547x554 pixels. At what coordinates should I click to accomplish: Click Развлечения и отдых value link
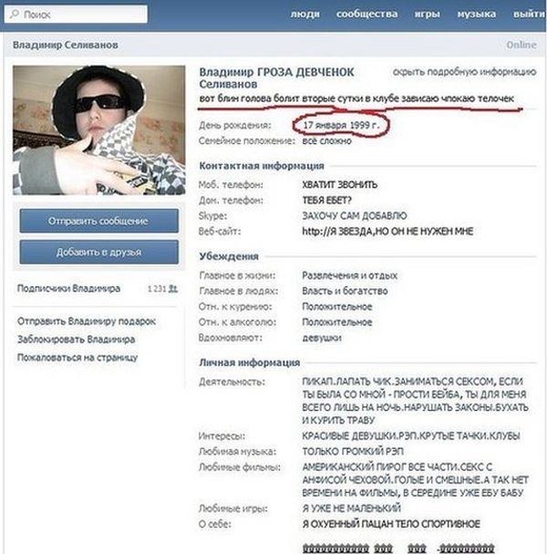click(x=350, y=275)
